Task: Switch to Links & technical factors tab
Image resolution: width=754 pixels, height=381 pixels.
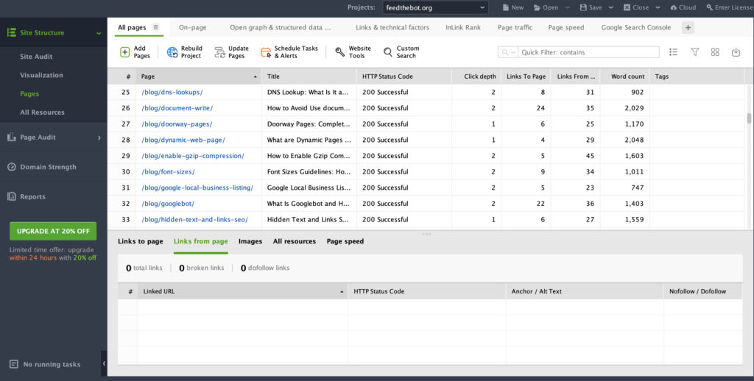Action: (x=392, y=27)
